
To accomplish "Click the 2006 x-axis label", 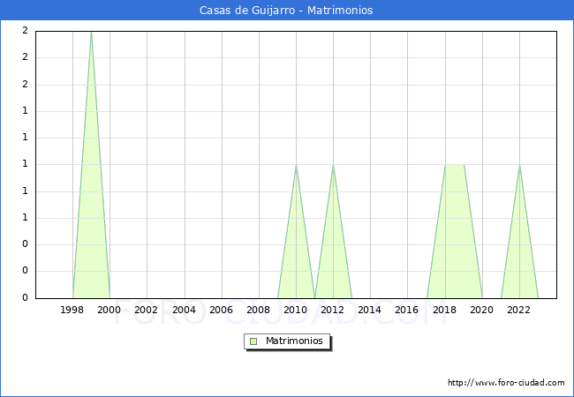I will pyautogui.click(x=221, y=310).
